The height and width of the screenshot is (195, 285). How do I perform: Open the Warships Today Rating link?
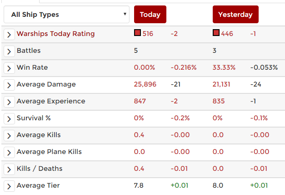point(55,34)
